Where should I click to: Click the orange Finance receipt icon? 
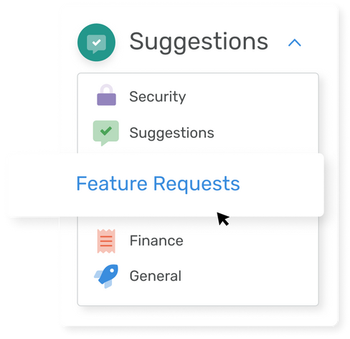pyautogui.click(x=106, y=241)
